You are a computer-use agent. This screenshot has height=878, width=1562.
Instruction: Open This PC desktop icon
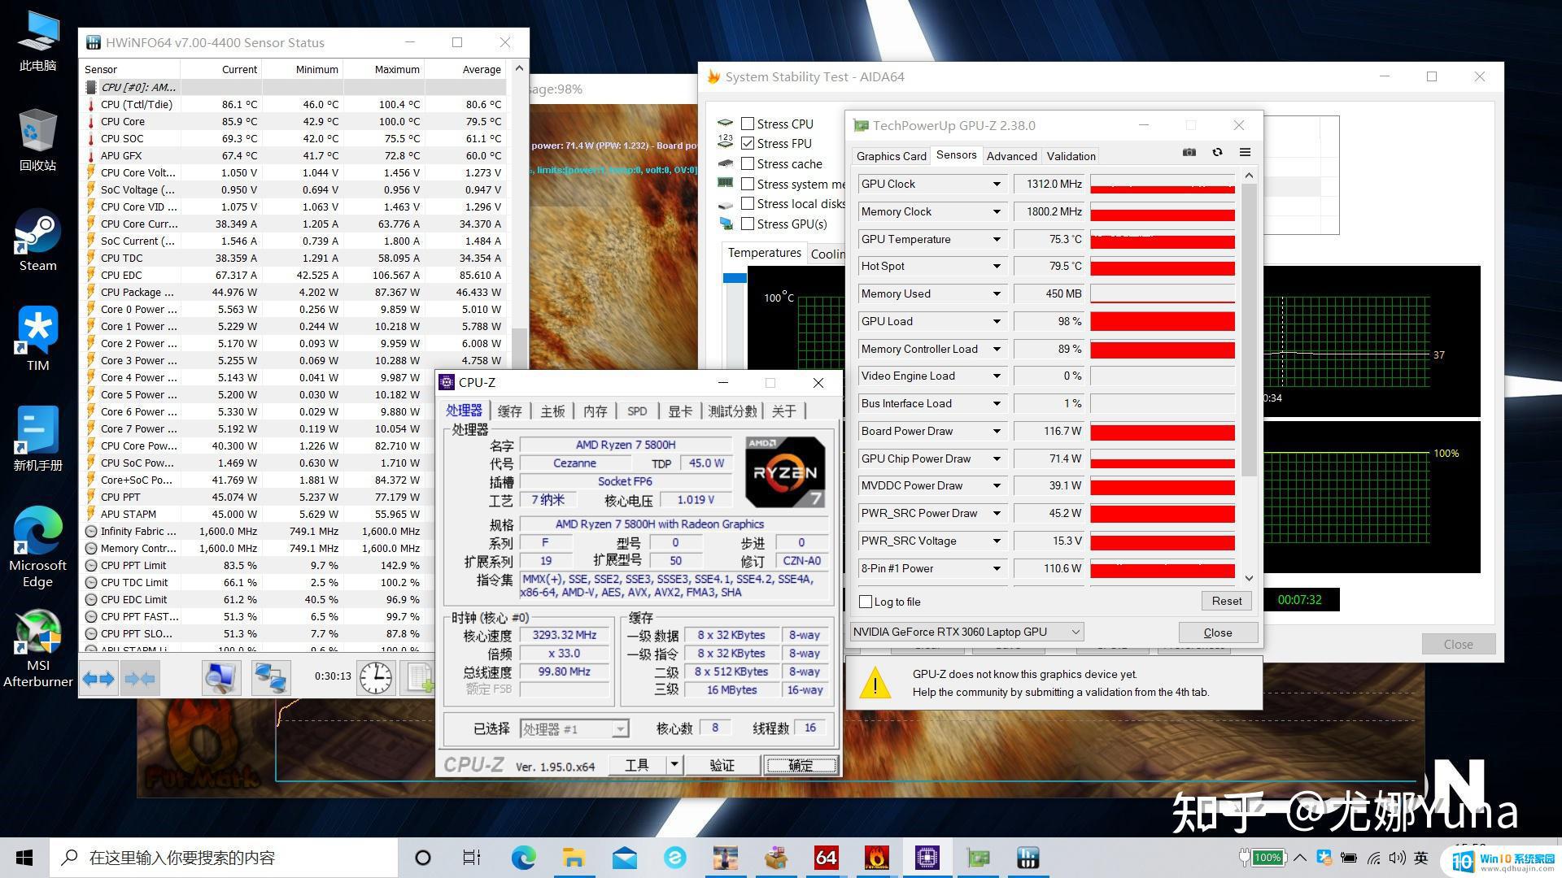click(37, 41)
